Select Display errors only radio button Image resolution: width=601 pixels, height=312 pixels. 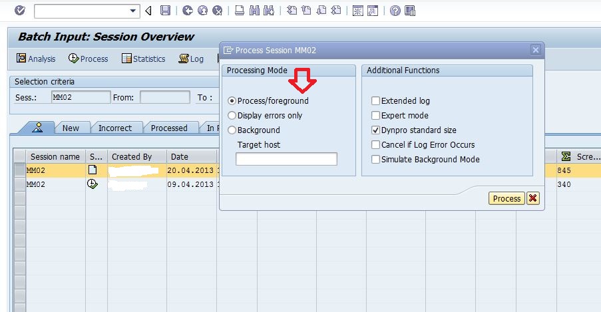tap(232, 115)
